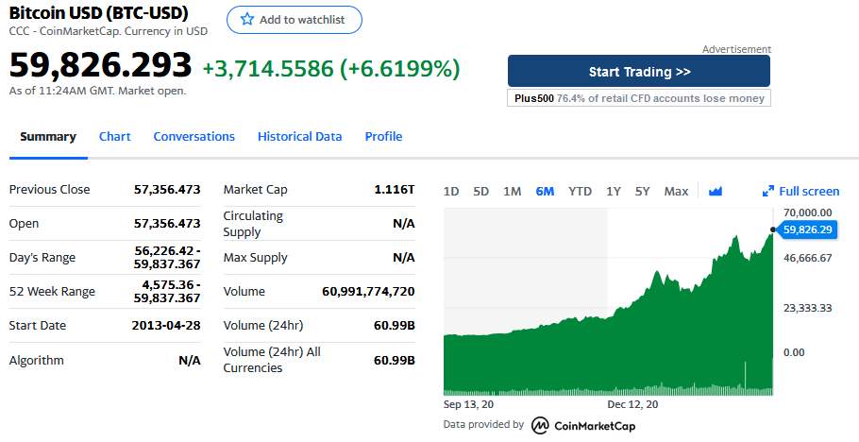Screen dimensions: 859x442
Task: Open the Summary tab
Action: click(48, 137)
